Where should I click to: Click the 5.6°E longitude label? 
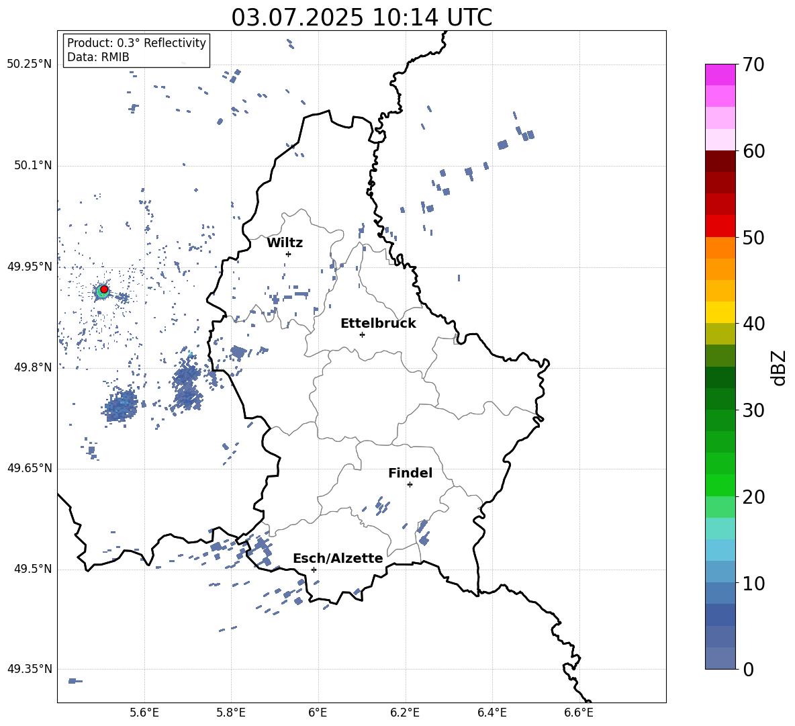coord(144,713)
